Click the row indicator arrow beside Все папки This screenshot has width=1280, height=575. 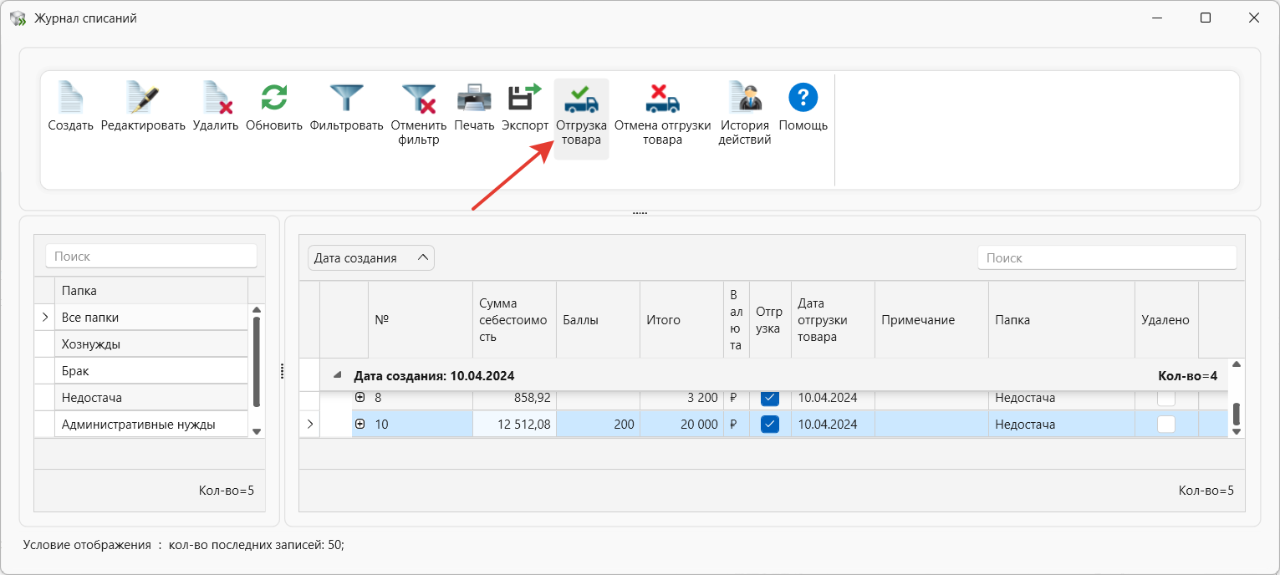44,318
